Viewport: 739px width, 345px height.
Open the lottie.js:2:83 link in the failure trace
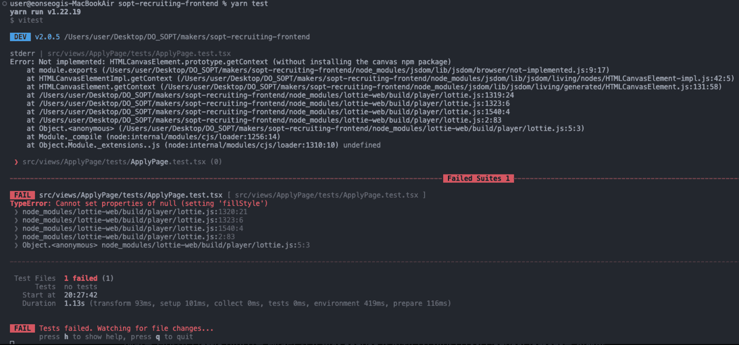pos(128,237)
